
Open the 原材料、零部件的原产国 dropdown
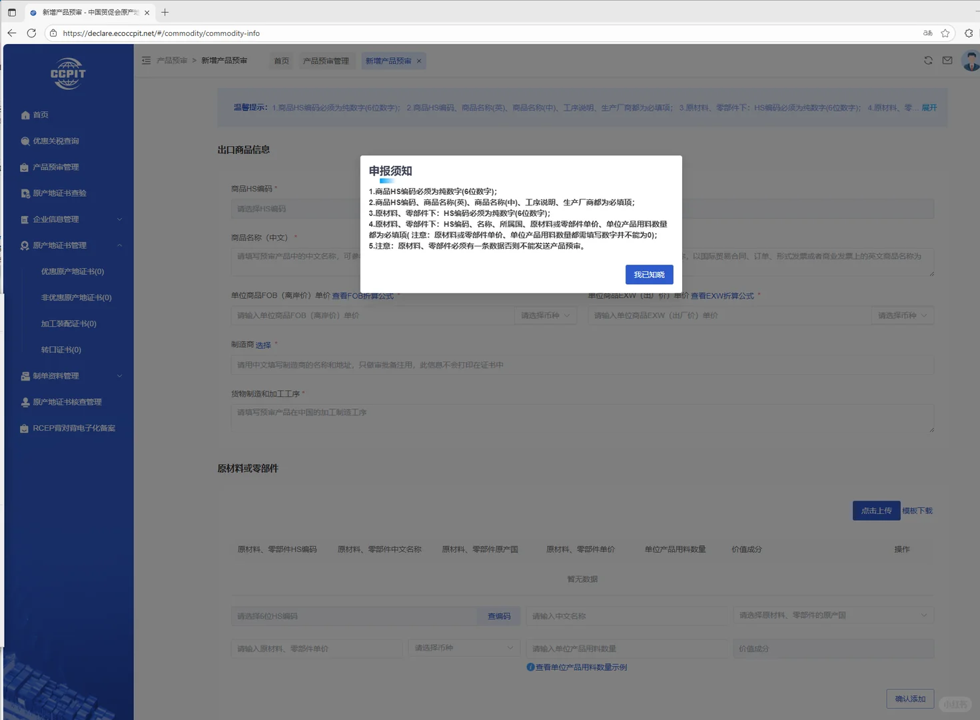click(x=833, y=615)
